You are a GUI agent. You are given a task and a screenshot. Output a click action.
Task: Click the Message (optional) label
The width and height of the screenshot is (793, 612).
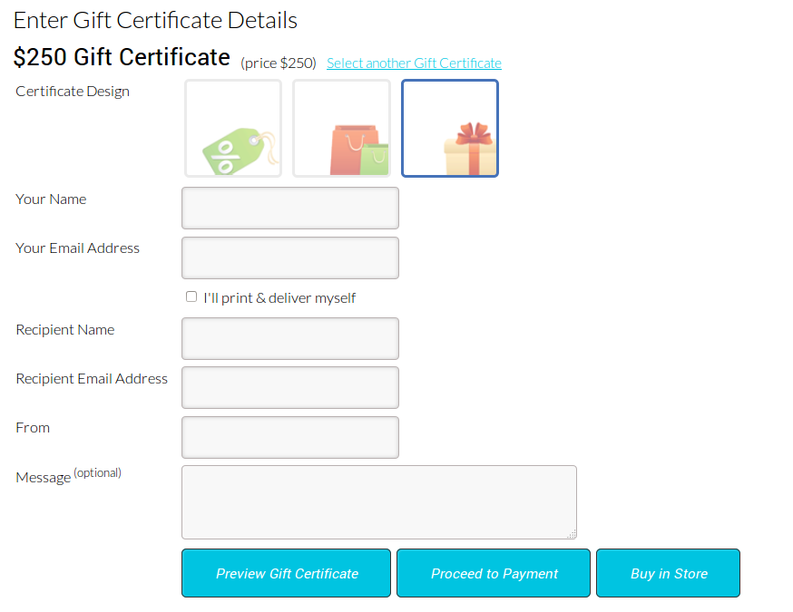pyautogui.click(x=68, y=476)
